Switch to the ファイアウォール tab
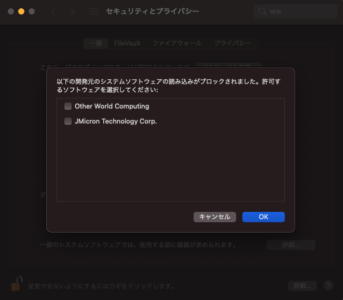The width and height of the screenshot is (343, 300). click(x=177, y=43)
